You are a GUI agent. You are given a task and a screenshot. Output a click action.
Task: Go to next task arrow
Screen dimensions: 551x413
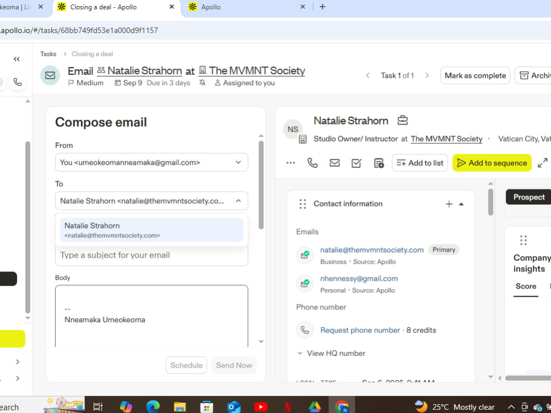[x=427, y=75]
